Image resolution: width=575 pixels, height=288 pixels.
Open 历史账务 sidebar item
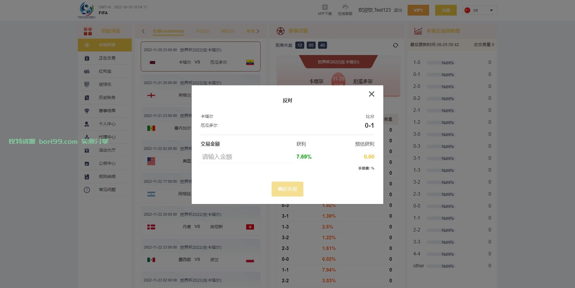tap(105, 97)
